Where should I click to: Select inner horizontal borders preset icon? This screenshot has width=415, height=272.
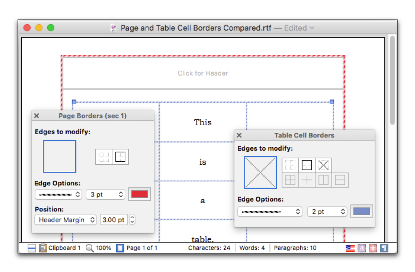[340, 180]
